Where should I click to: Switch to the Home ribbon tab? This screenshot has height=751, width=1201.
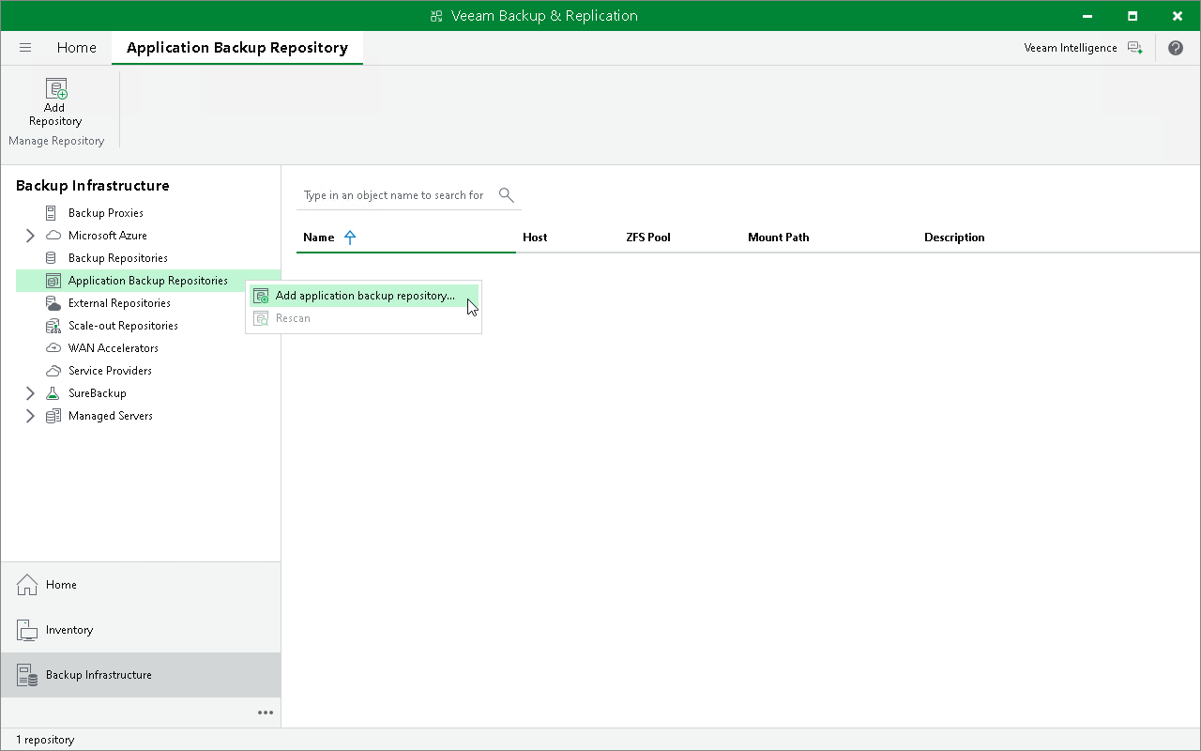pos(77,48)
